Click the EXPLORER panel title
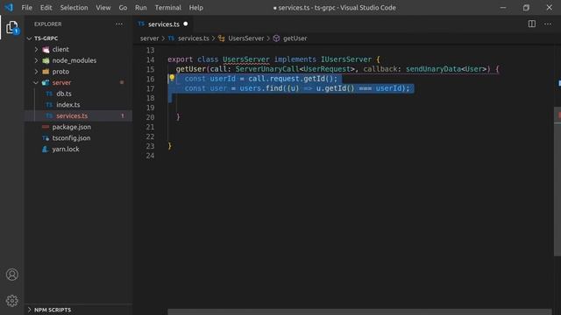This screenshot has height=315, width=561. pyautogui.click(x=48, y=24)
